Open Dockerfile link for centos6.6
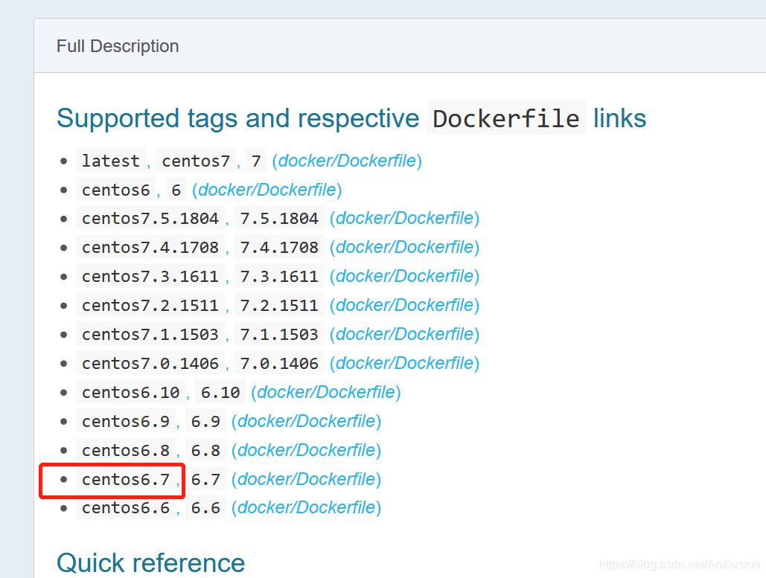This screenshot has width=766, height=578. coord(306,507)
